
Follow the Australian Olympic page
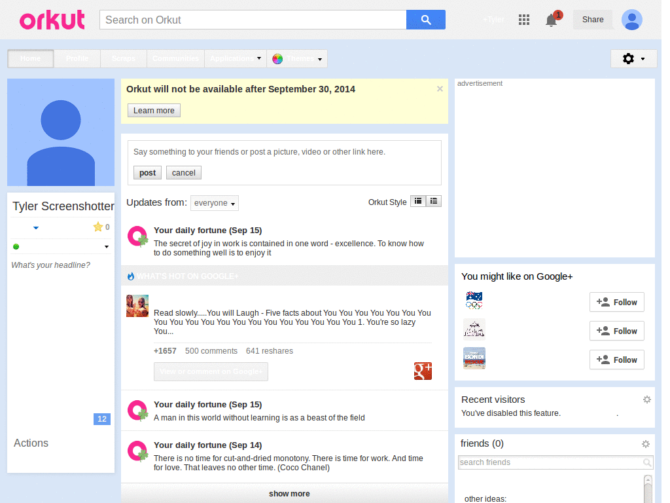(x=616, y=302)
